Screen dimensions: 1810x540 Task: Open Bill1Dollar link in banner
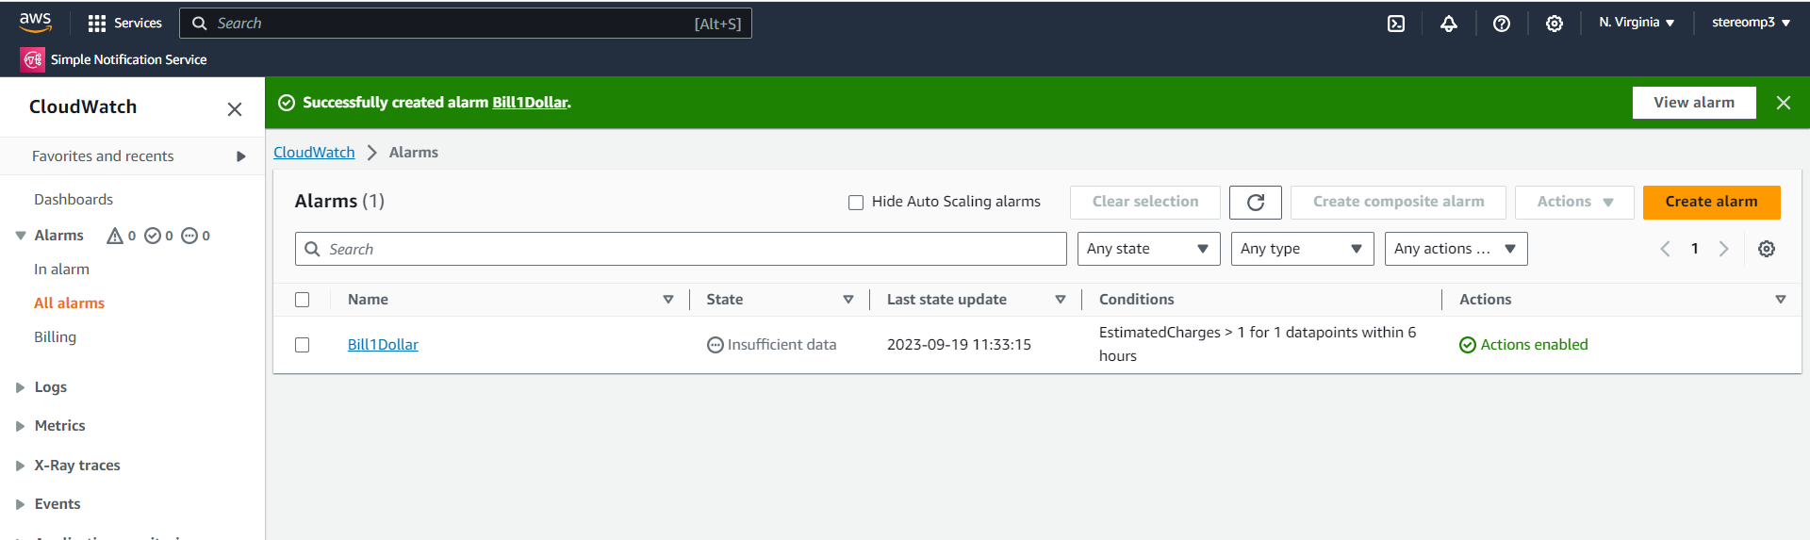click(530, 103)
